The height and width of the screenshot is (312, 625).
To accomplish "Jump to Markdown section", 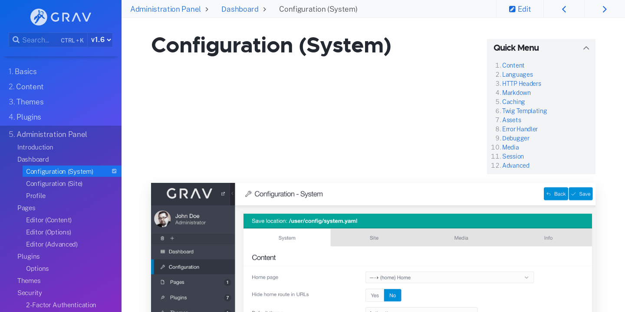I will [x=516, y=93].
